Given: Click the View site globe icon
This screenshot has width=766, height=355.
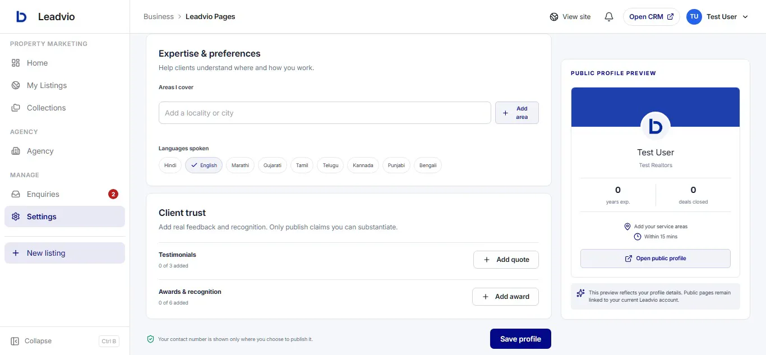Looking at the screenshot, I should pyautogui.click(x=554, y=17).
